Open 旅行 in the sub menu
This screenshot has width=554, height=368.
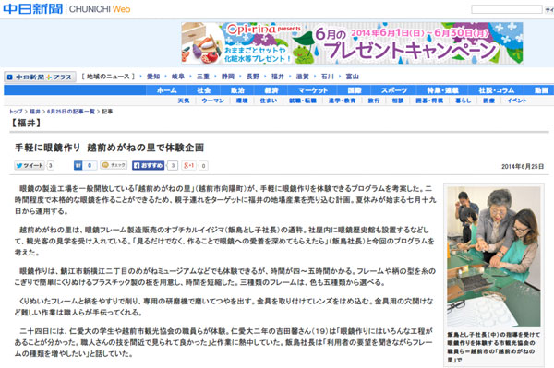tap(373, 101)
